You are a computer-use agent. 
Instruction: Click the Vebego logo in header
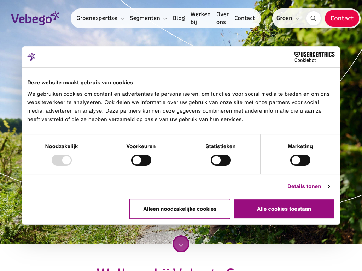[35, 18]
